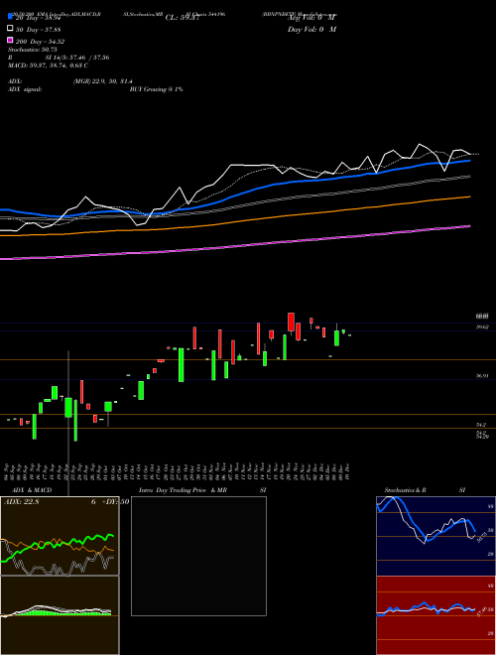The image size is (496, 655).
Task: Click the 59.62 price axis label
Action: point(482,327)
